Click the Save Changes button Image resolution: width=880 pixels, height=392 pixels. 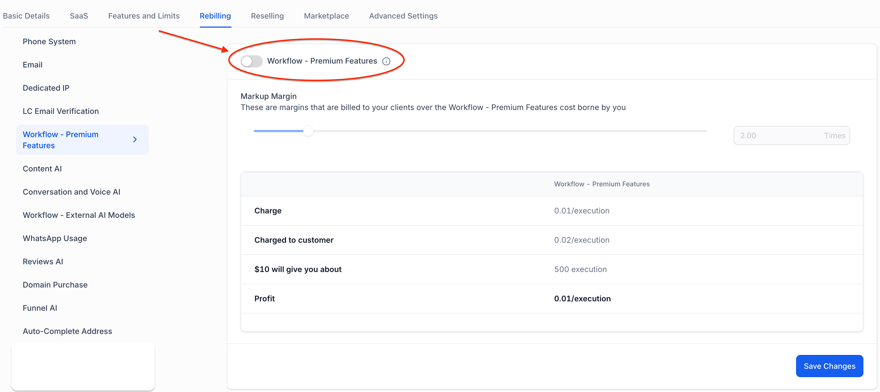[829, 366]
